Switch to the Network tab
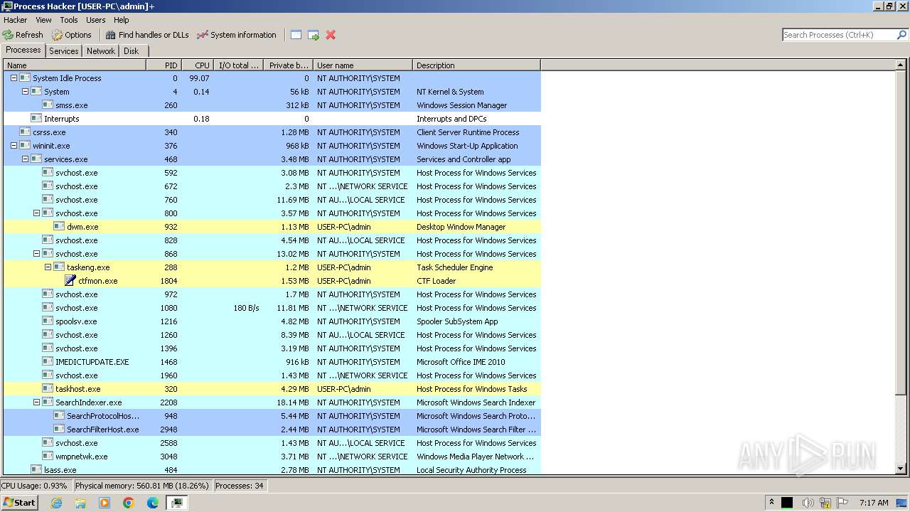This screenshot has width=910, height=512. (100, 51)
